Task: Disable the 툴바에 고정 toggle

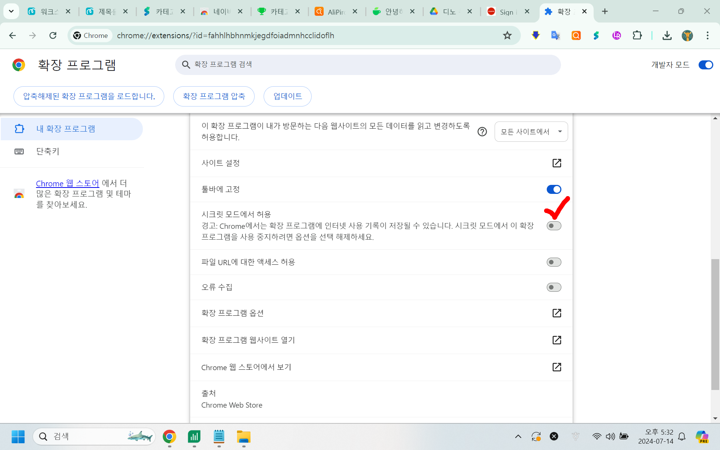Action: (x=553, y=189)
